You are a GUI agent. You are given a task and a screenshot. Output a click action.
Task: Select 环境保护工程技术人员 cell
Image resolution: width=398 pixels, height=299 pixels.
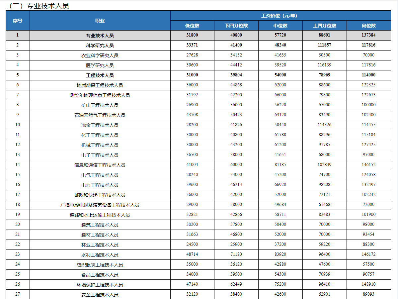(100, 284)
